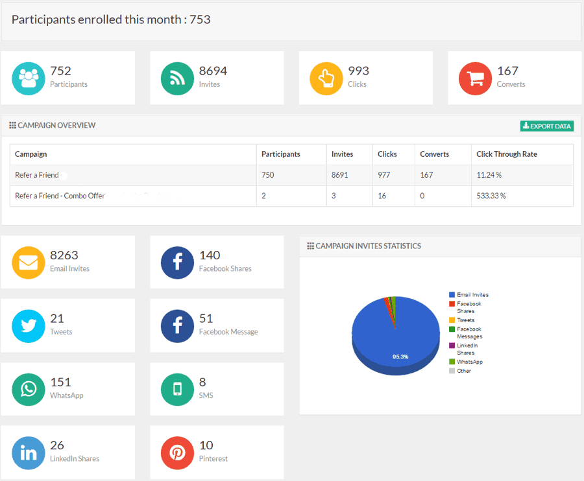584x481 pixels.
Task: Click the Tweets legend label
Action: [466, 320]
